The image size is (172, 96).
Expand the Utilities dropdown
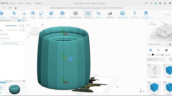click(x=98, y=17)
